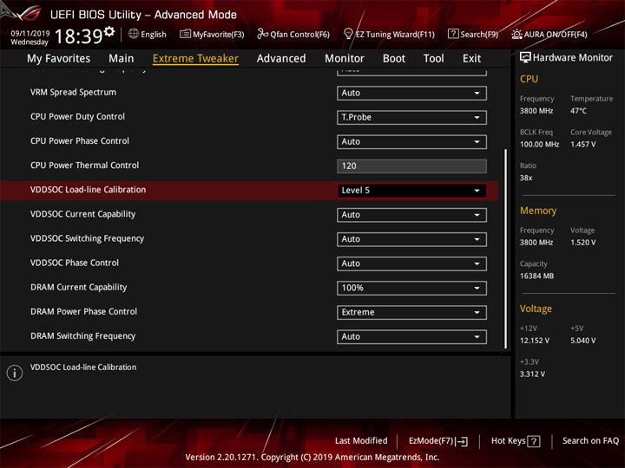625x468 pixels.
Task: Click the Hardware Monitor screen icon
Action: pyautogui.click(x=525, y=58)
